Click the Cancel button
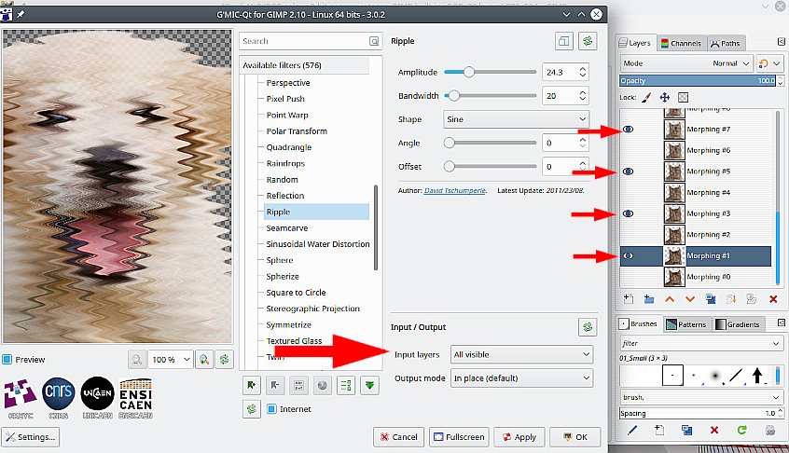This screenshot has height=453, width=789. [398, 437]
